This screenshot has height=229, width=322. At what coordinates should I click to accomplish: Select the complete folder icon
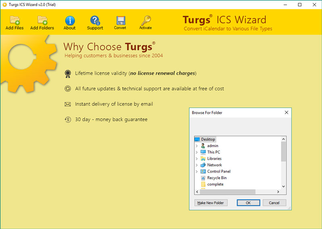203,184
